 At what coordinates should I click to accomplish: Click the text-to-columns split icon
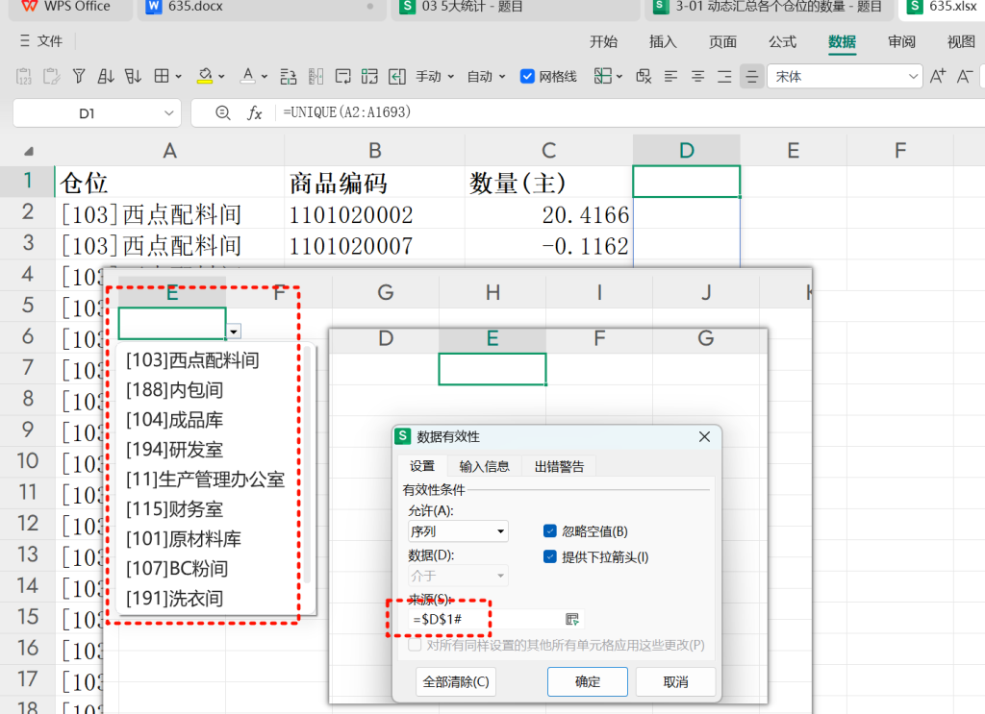[x=316, y=77]
